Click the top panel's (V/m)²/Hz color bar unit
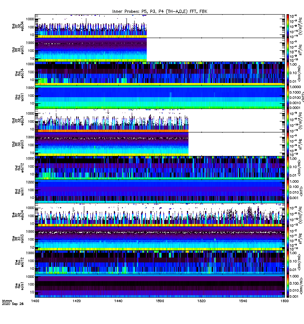 pos(300,26)
